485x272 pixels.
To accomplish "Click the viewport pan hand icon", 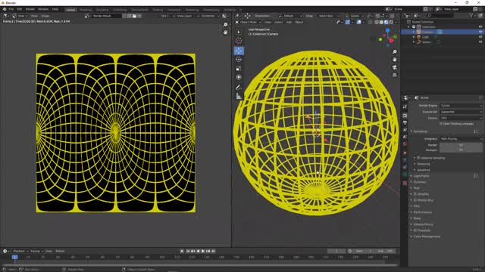I will pos(394,60).
